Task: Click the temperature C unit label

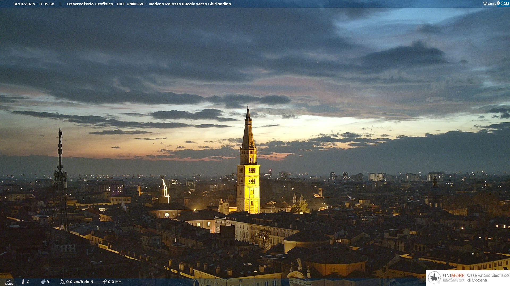Action: coord(28,282)
